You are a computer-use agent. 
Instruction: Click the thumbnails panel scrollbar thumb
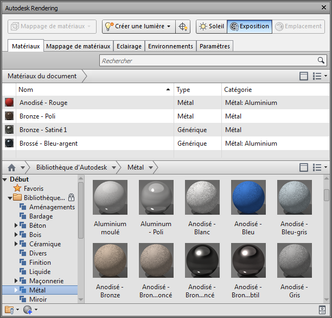point(327,195)
